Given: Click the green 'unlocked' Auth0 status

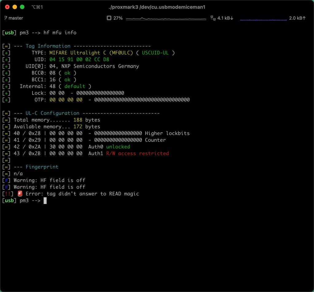Looking at the screenshot, I should point(118,147).
